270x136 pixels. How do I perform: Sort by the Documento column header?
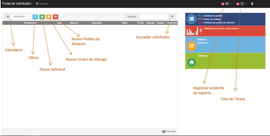click(30, 23)
